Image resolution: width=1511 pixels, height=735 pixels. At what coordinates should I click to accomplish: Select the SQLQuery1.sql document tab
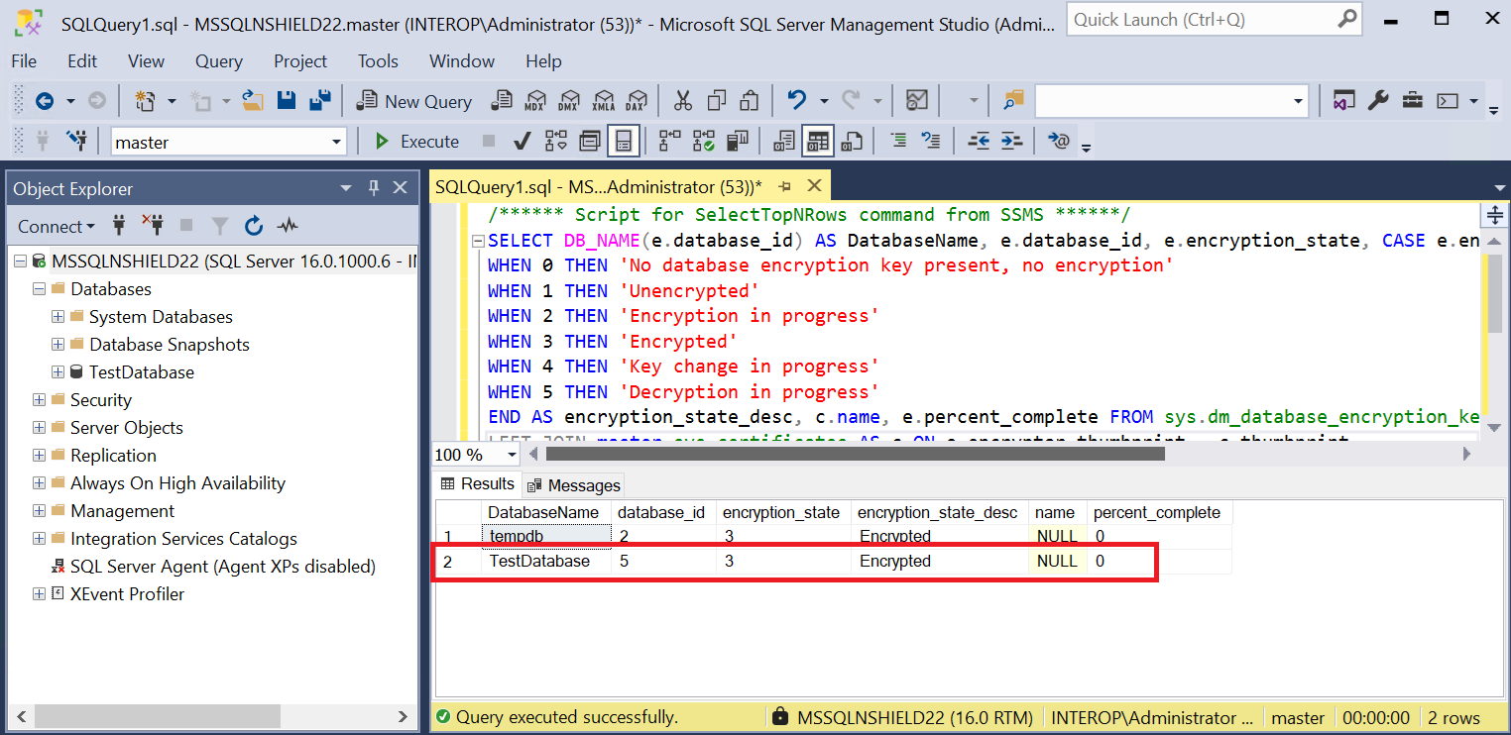(x=599, y=186)
